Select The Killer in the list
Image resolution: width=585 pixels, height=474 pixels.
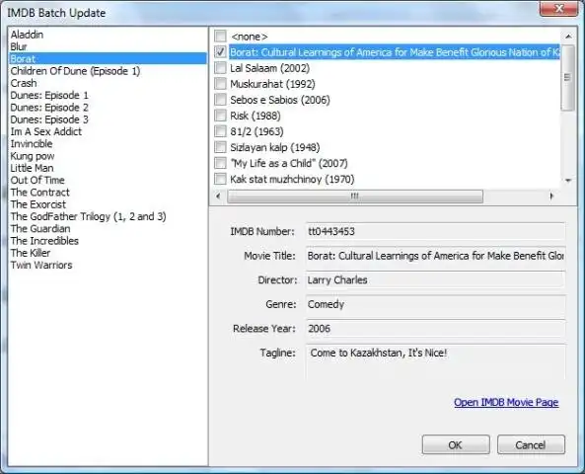[31, 253]
